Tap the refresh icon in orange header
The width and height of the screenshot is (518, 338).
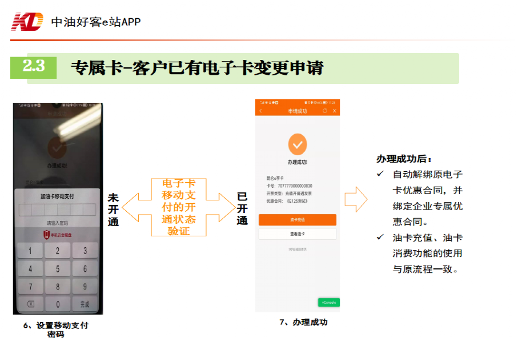[x=325, y=111]
